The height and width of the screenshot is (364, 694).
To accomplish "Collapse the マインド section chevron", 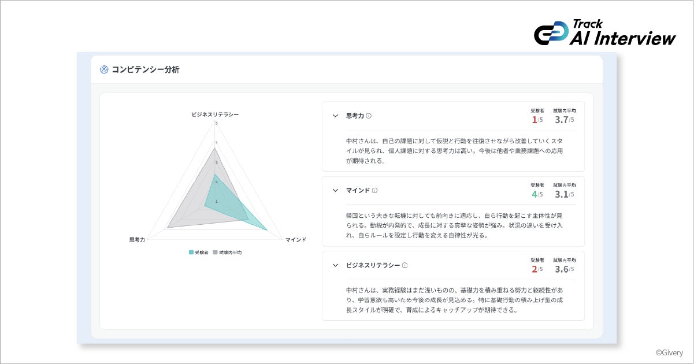I will pyautogui.click(x=335, y=190).
